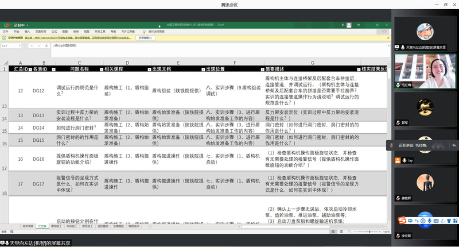
Task: Open the 汇总ID column filter dropdown
Action: coord(28,69)
